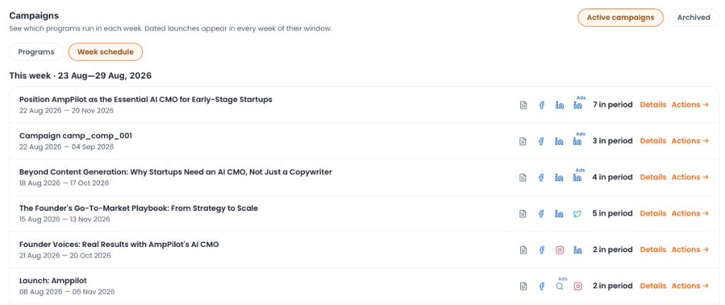Click date range '22 Aug 2026 — 04 Sep 2026'
This screenshot has height=305, width=725.
point(66,147)
